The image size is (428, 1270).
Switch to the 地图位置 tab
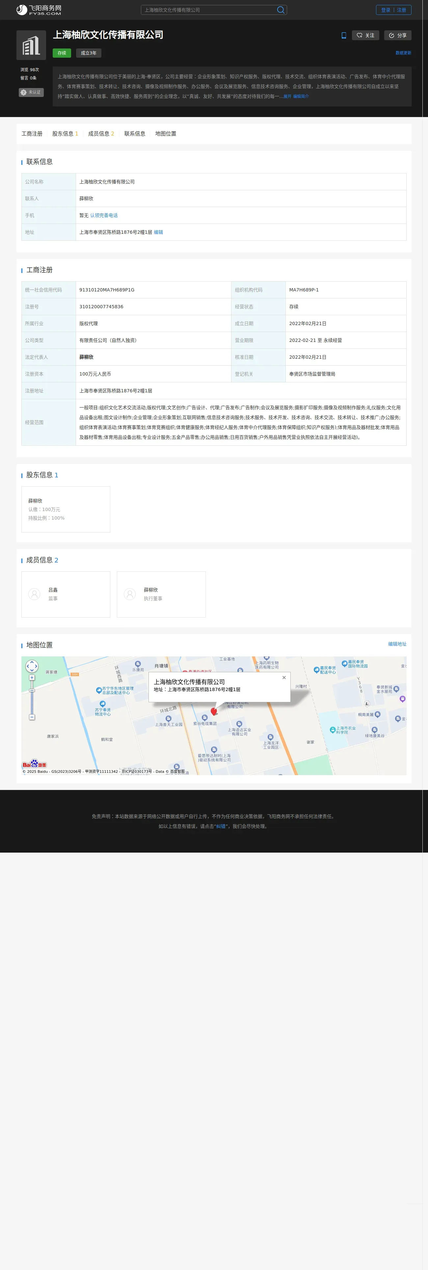[166, 134]
